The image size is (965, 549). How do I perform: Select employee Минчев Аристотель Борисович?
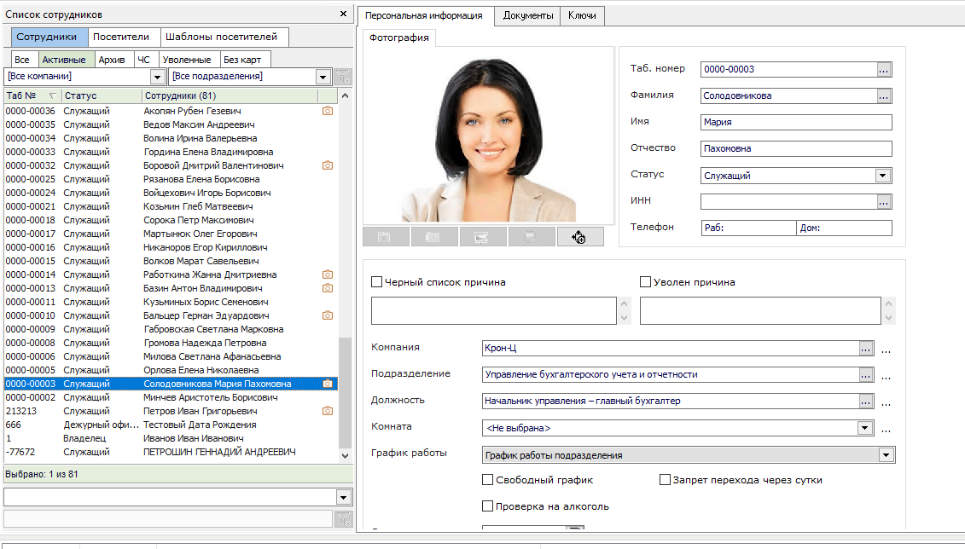click(x=210, y=397)
